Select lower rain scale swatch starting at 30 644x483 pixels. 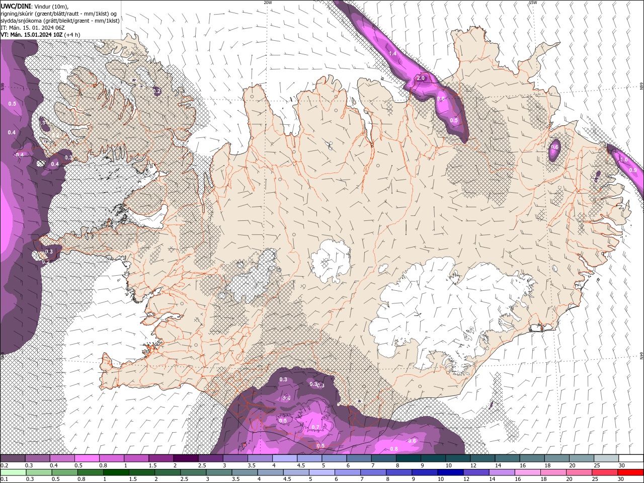pos(631,472)
